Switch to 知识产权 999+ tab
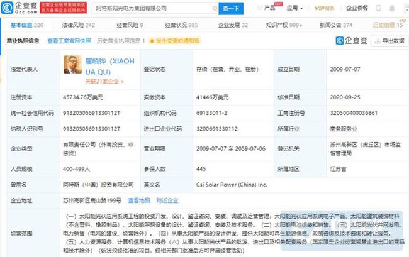Image resolution: width=409 pixels, height=257 pixels. tap(284, 25)
